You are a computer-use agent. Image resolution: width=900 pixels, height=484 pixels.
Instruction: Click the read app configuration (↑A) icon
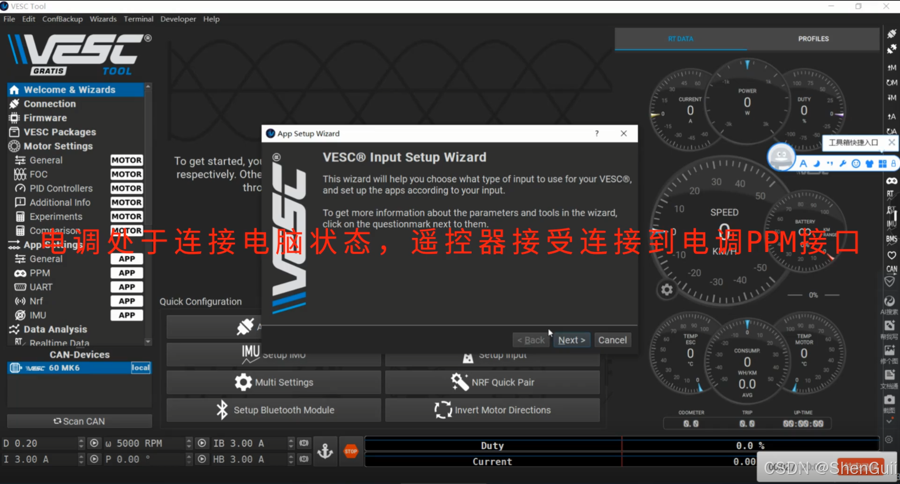tap(892, 116)
